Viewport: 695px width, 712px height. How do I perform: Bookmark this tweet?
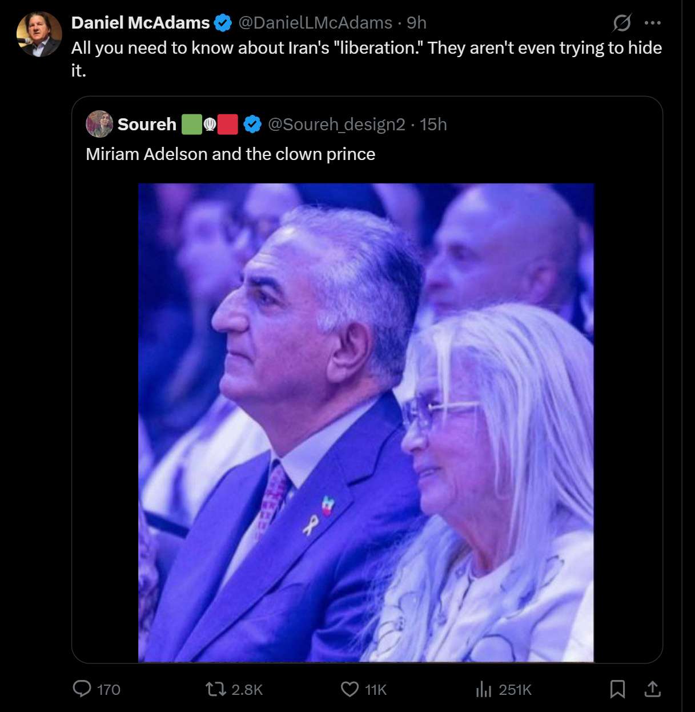pyautogui.click(x=617, y=689)
